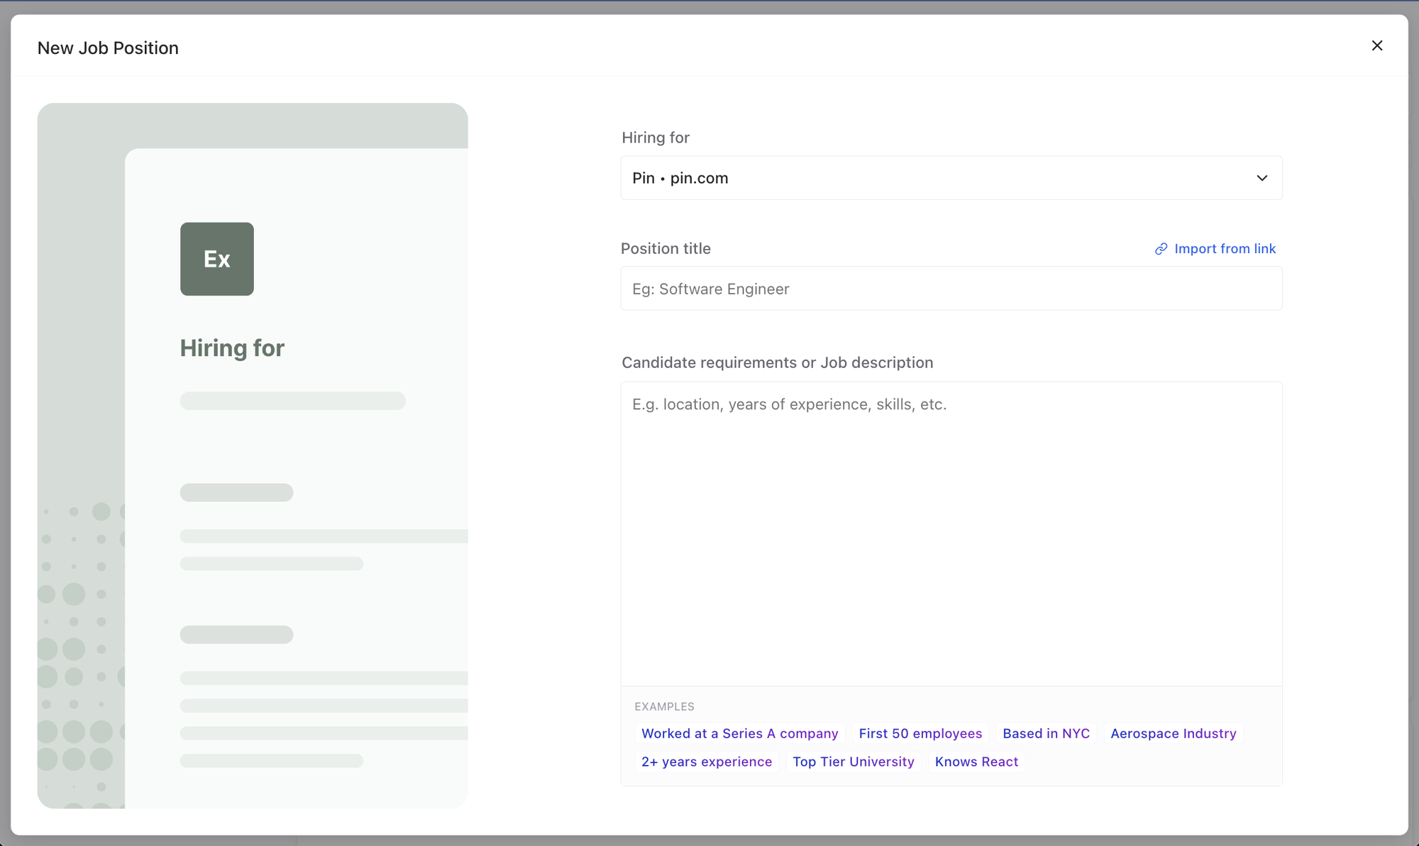Add the Worked at a Series A company example
The width and height of the screenshot is (1419, 846).
point(739,733)
